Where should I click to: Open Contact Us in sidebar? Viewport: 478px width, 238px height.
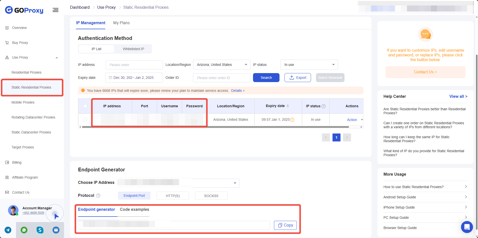point(21,192)
